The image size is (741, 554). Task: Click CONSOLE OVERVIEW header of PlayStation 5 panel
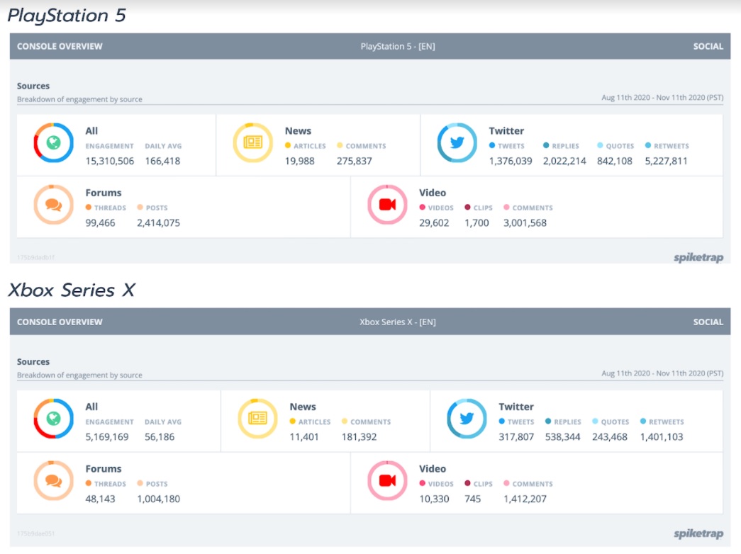click(60, 46)
